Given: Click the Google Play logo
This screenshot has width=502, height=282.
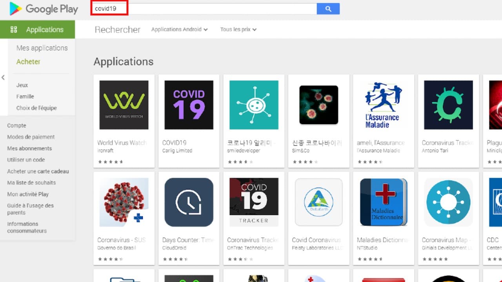Looking at the screenshot, I should click(44, 9).
